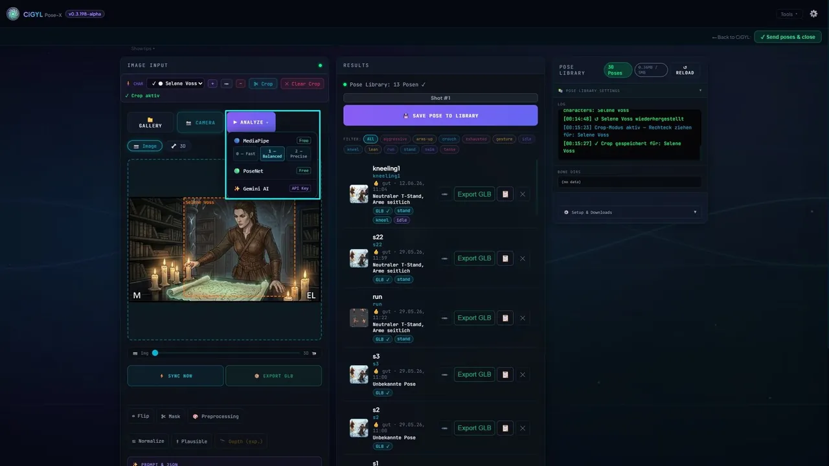Viewport: 829px width, 466px height.
Task: Open the Selene Voss character dropdown
Action: [x=176, y=83]
